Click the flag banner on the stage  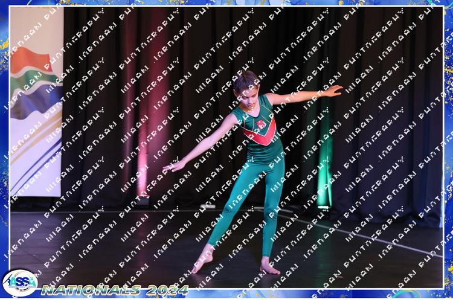37,101
